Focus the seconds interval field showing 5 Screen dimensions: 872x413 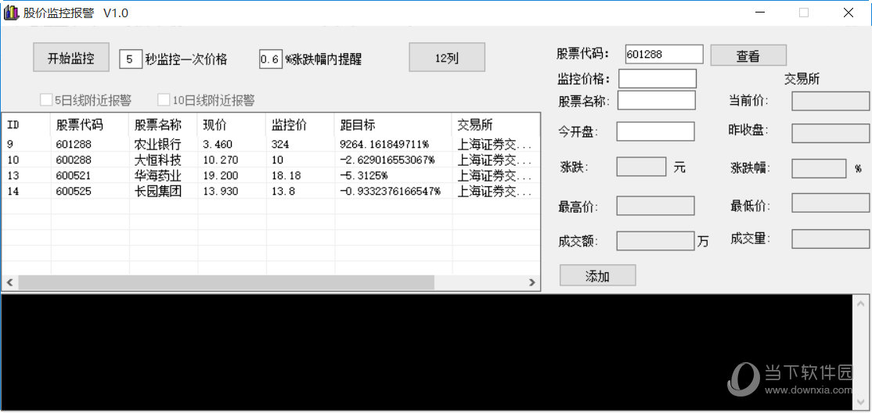130,59
